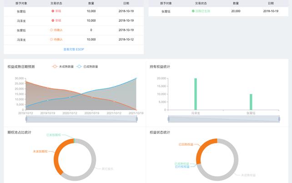Image resolution: width=292 pixels, height=183 pixels.
Task: Click the 已回购权益 donut label
Action: click(x=186, y=144)
